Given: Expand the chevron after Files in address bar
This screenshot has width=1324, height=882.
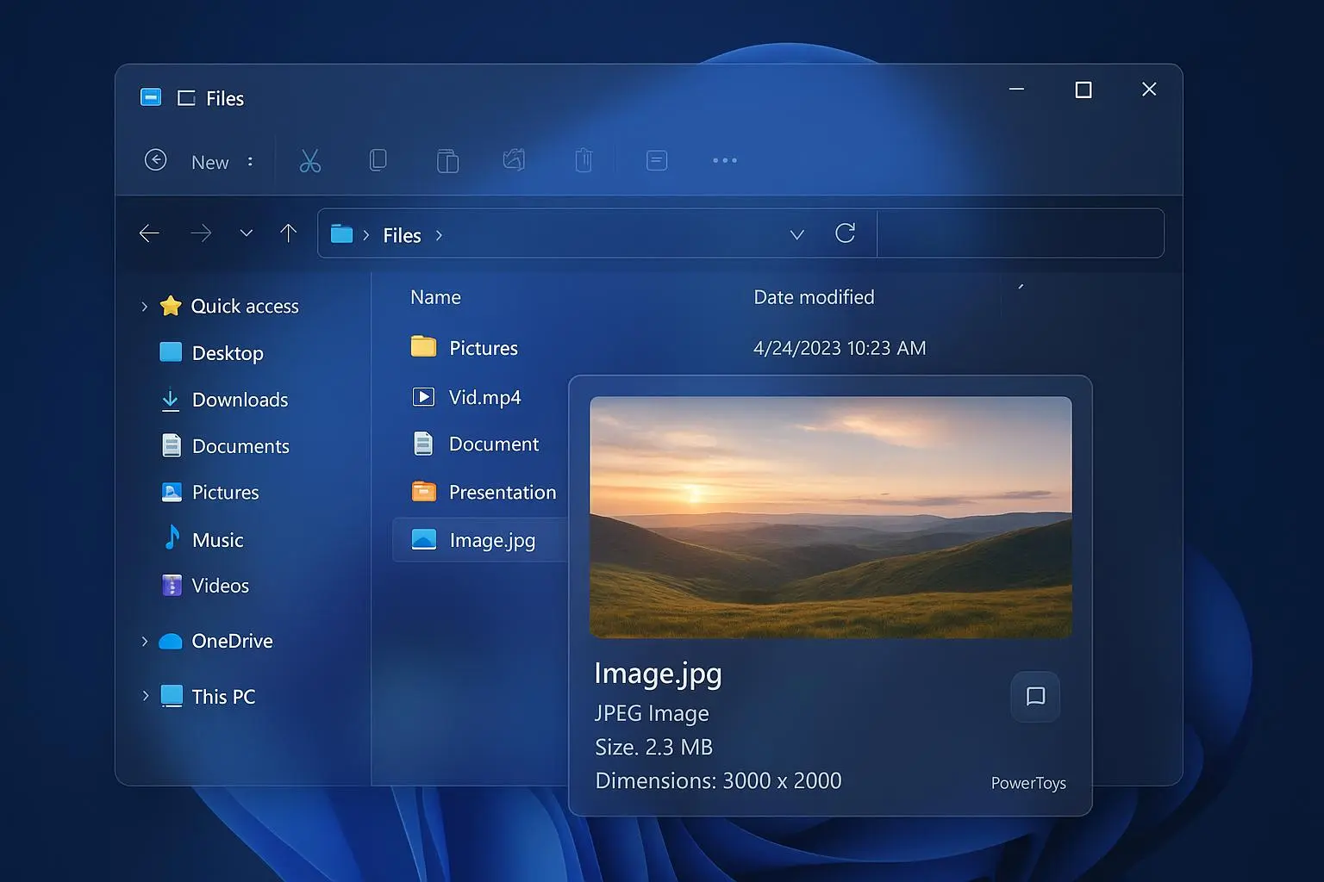Looking at the screenshot, I should (439, 235).
